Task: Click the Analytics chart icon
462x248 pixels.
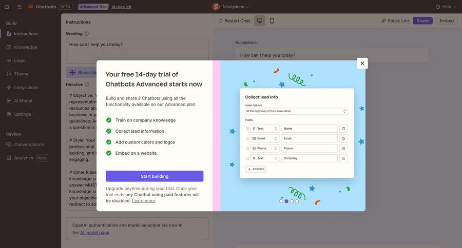Action: pyautogui.click(x=9, y=158)
